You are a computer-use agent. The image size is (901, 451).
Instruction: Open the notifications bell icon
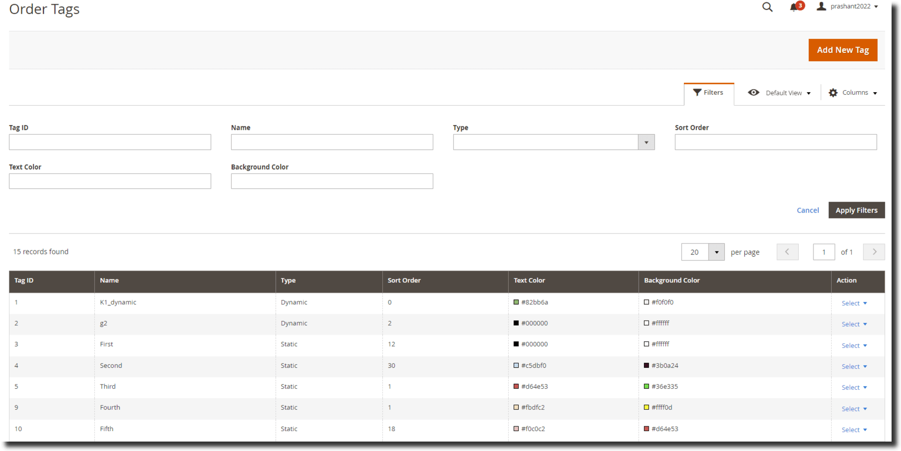(x=793, y=7)
